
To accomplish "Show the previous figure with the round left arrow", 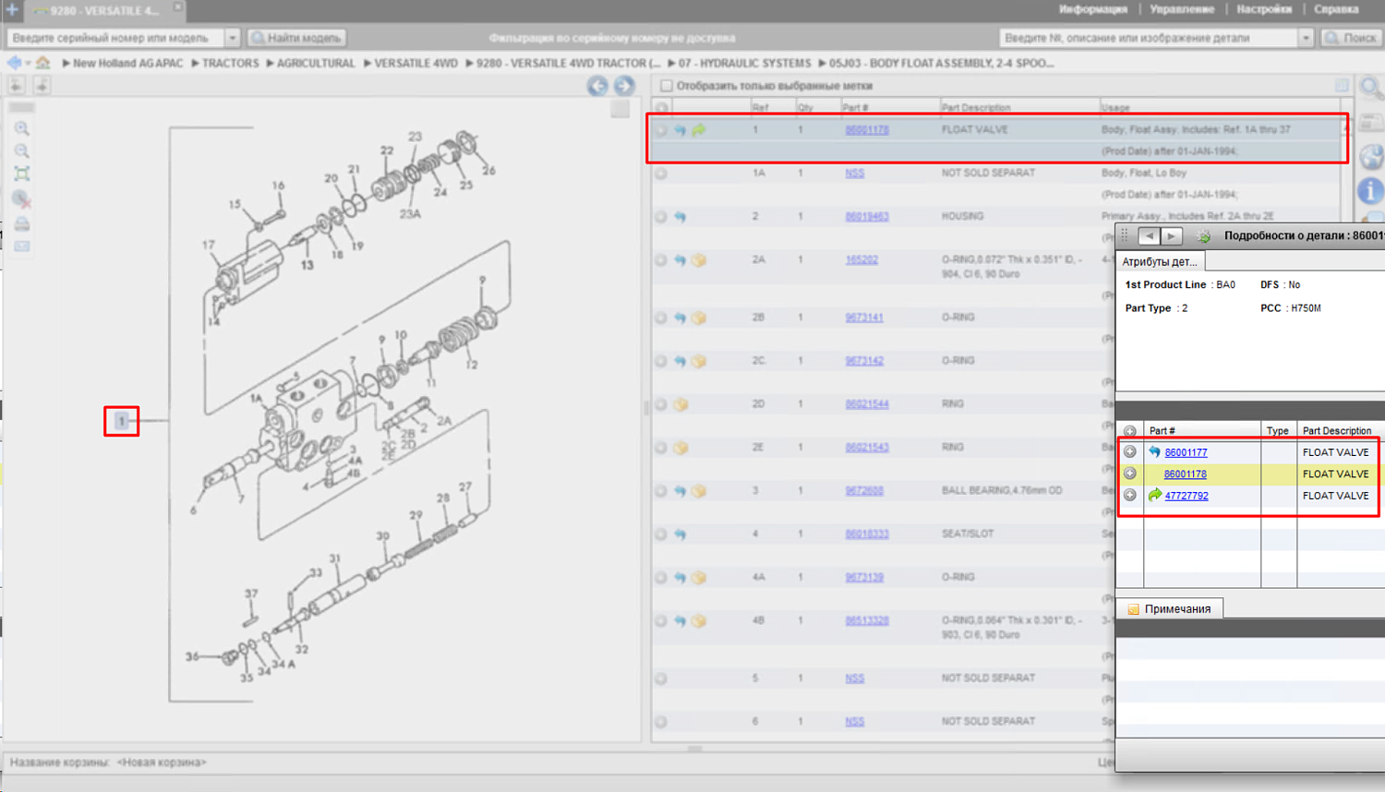I will point(597,86).
